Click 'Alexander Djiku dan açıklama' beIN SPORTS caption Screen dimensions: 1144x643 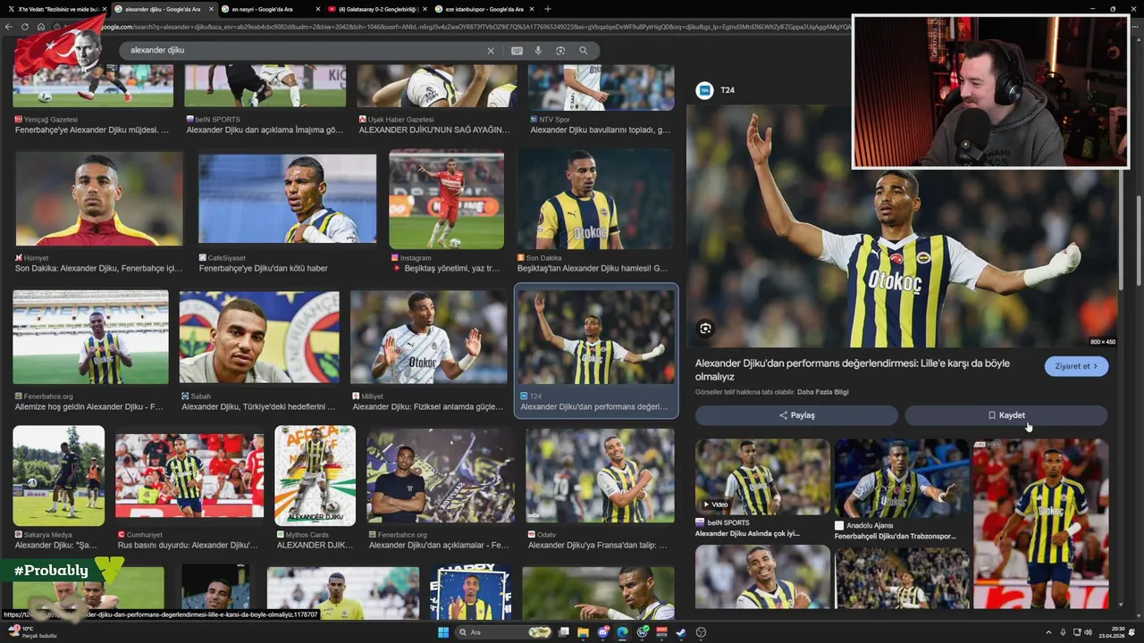coord(265,130)
